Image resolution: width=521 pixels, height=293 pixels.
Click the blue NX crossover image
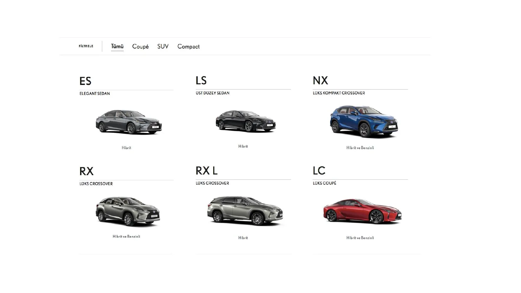[364, 121]
